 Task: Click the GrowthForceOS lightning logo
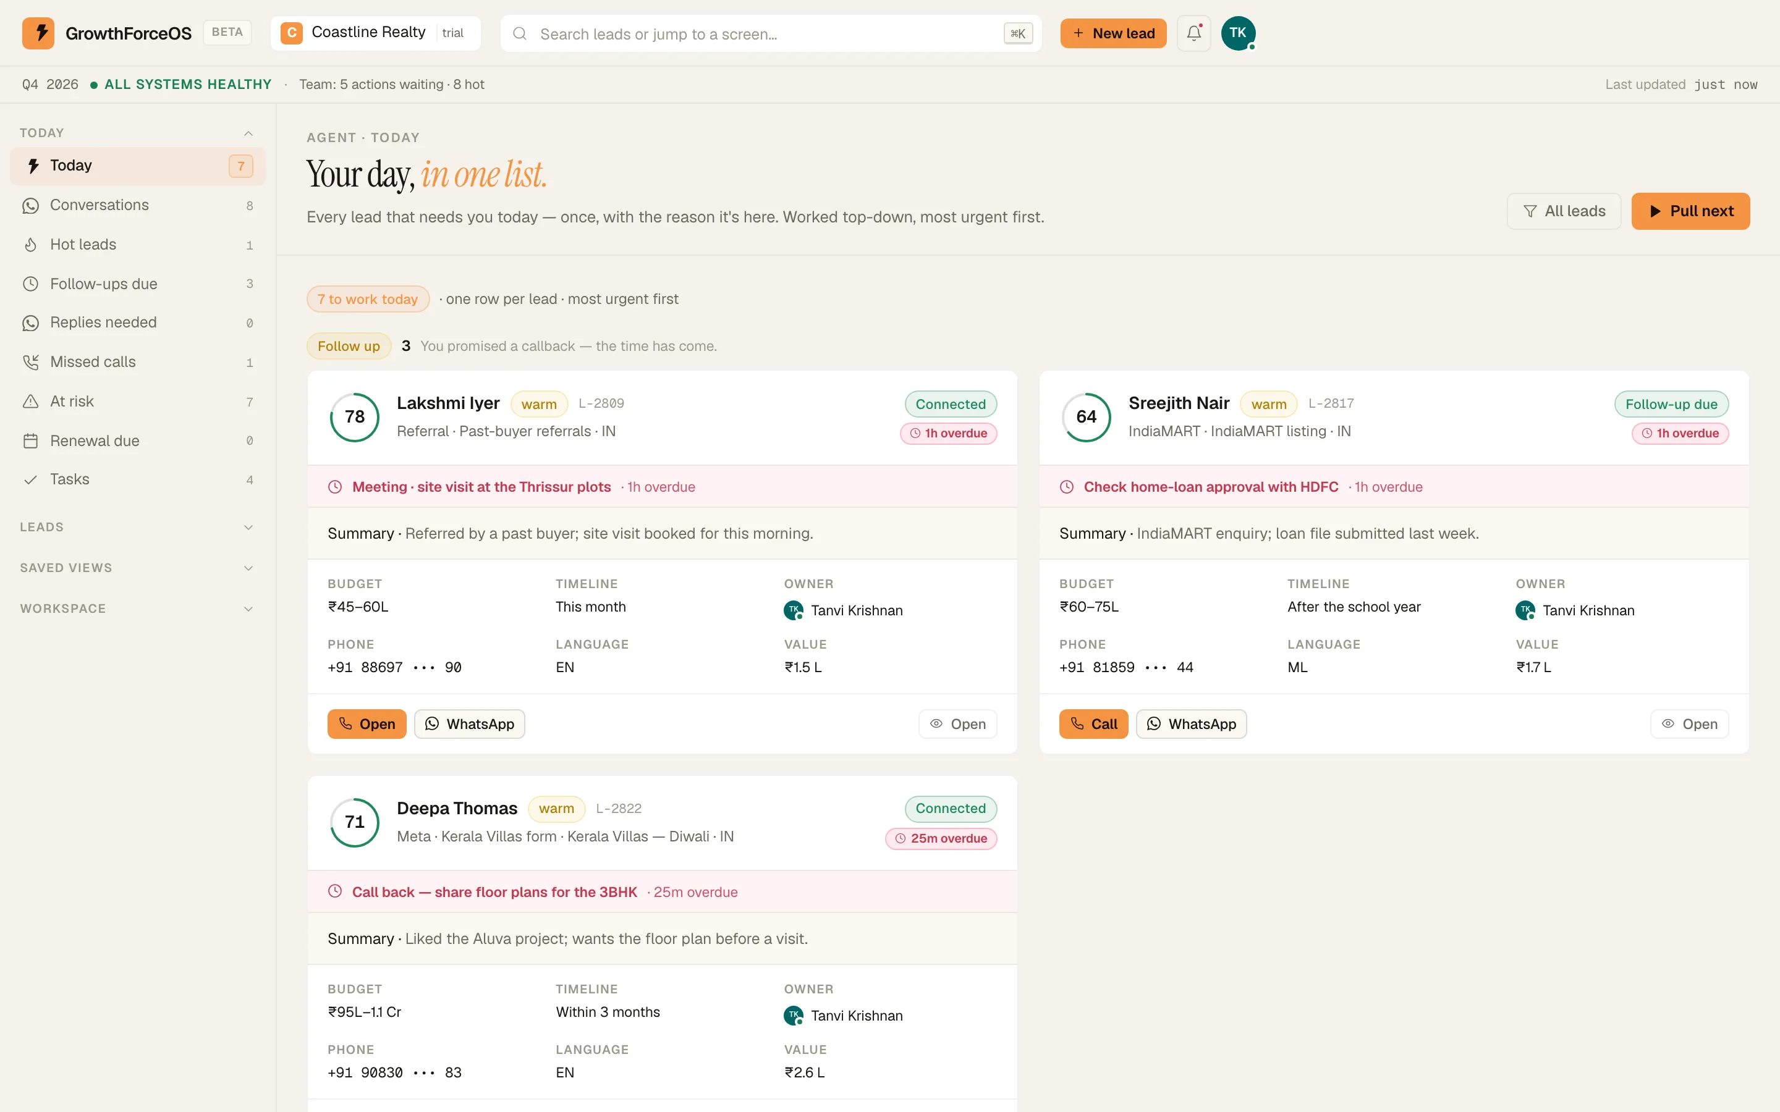pyautogui.click(x=38, y=33)
